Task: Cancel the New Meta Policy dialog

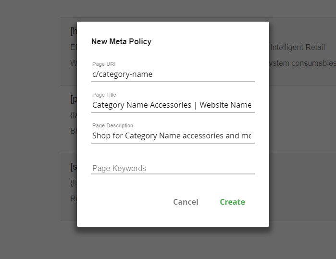Action: tap(186, 202)
